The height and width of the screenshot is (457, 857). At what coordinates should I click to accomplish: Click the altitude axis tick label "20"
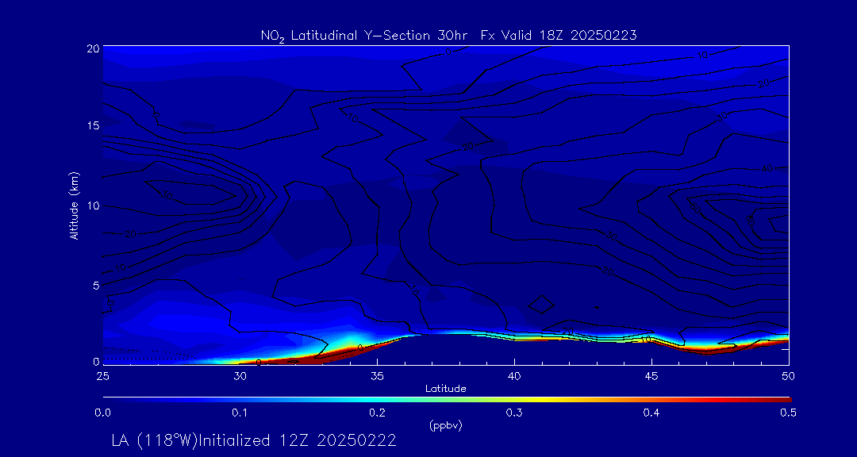(93, 48)
